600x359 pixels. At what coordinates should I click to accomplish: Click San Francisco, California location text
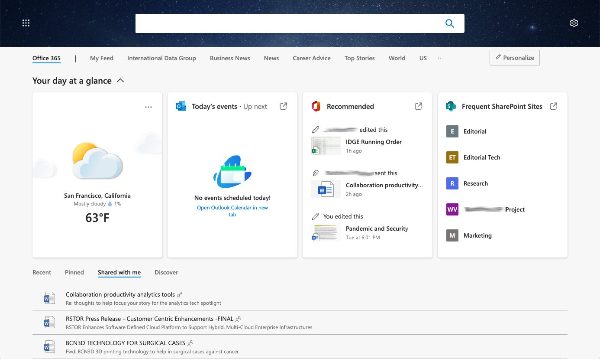97,196
